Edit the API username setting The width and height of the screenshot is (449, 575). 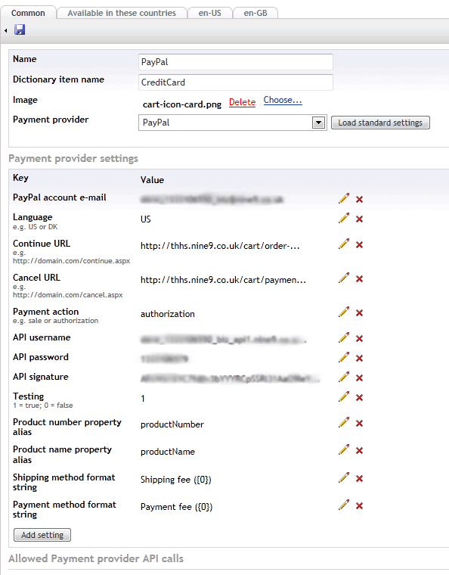(343, 337)
